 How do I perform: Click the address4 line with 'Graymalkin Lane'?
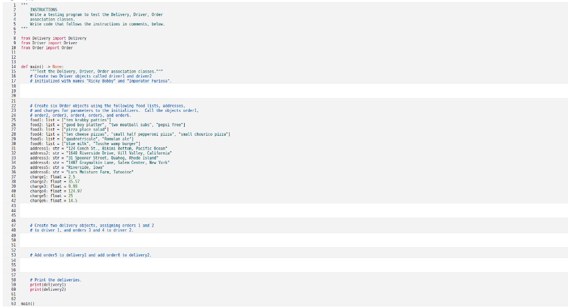100,162
